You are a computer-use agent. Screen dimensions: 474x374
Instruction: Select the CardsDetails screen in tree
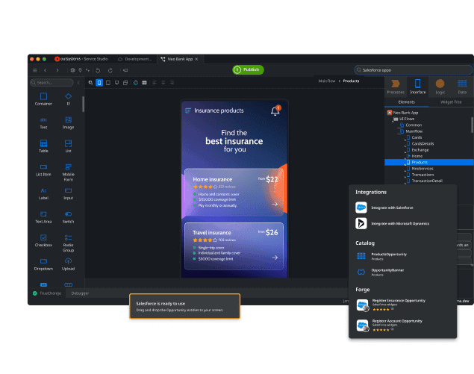tap(420, 143)
